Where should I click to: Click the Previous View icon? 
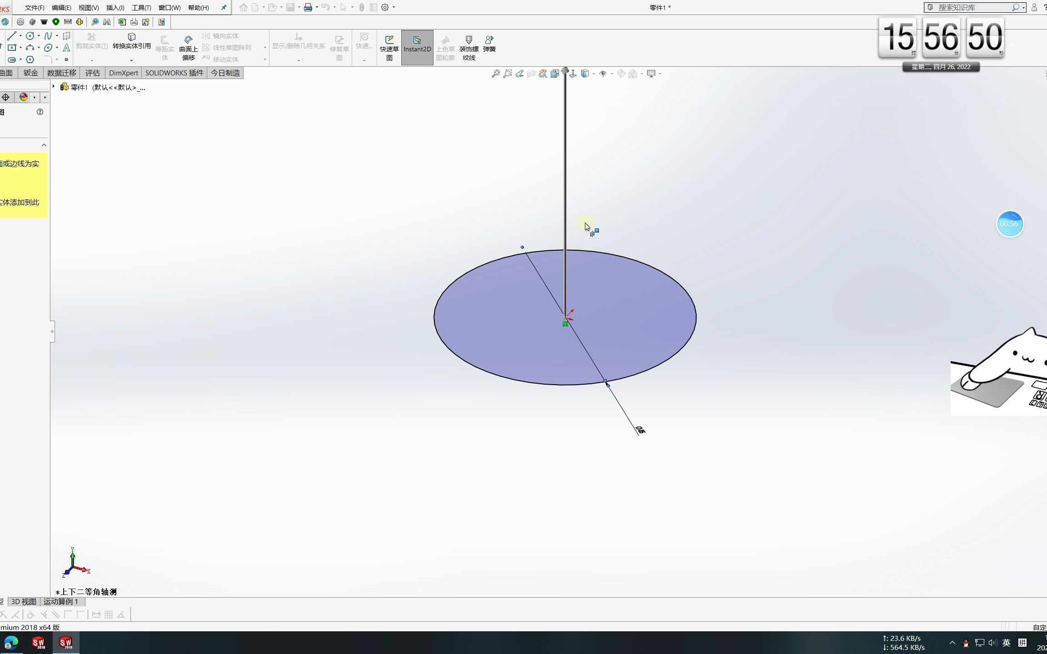(519, 74)
